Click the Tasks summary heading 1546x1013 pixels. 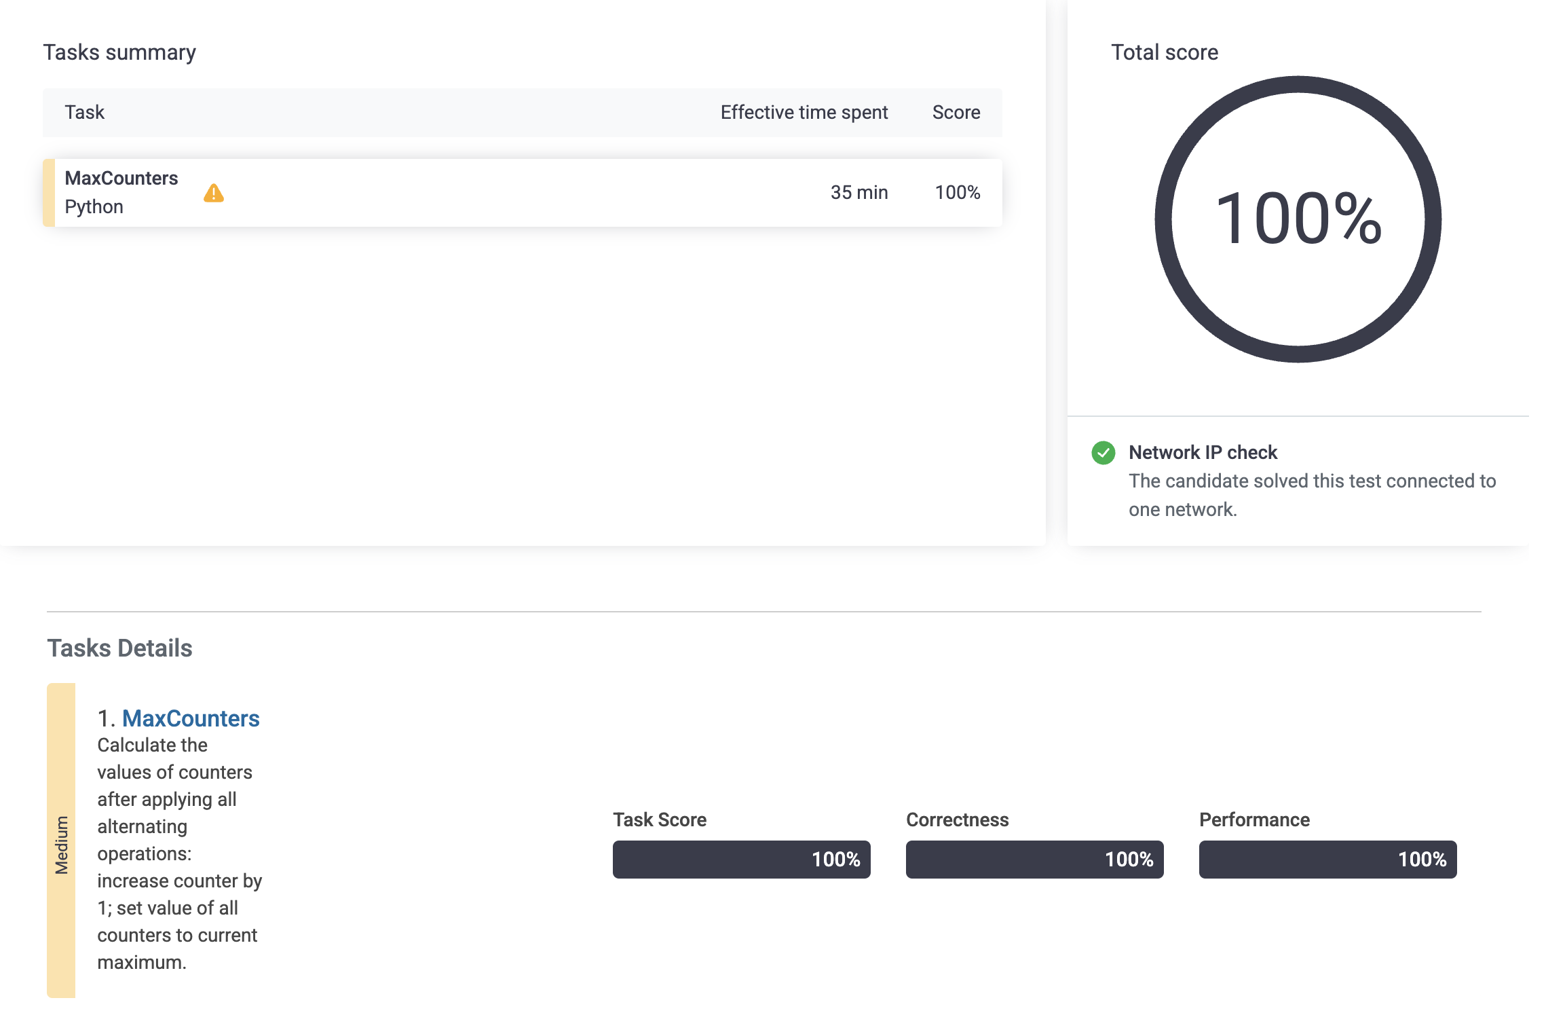(119, 52)
